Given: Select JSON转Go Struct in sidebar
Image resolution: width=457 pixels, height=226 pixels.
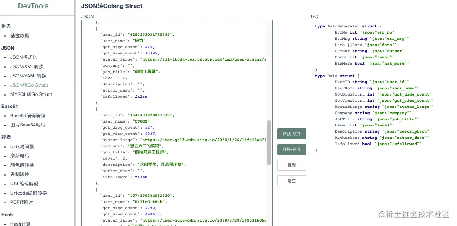Looking at the screenshot, I should (x=29, y=85).
